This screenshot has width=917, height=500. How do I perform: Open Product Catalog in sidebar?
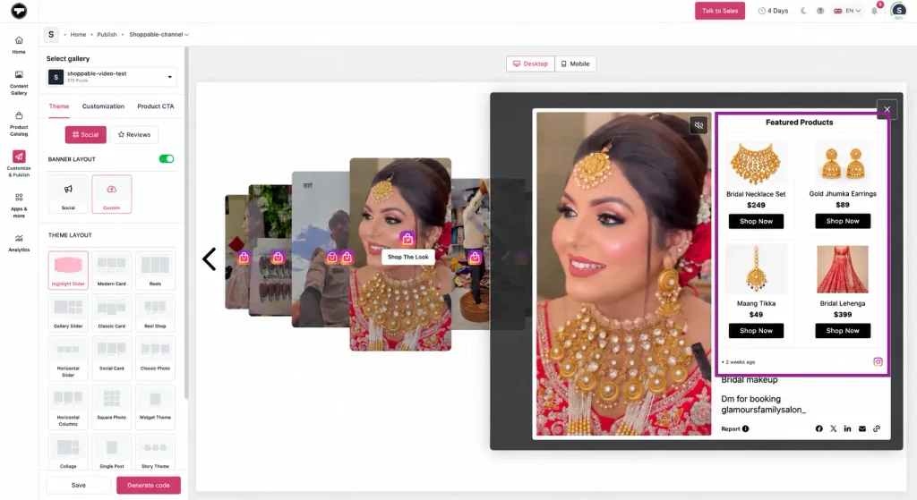(19, 123)
